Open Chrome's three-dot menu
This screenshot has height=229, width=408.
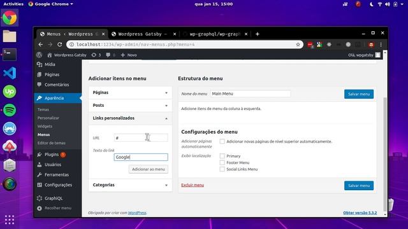(381, 45)
